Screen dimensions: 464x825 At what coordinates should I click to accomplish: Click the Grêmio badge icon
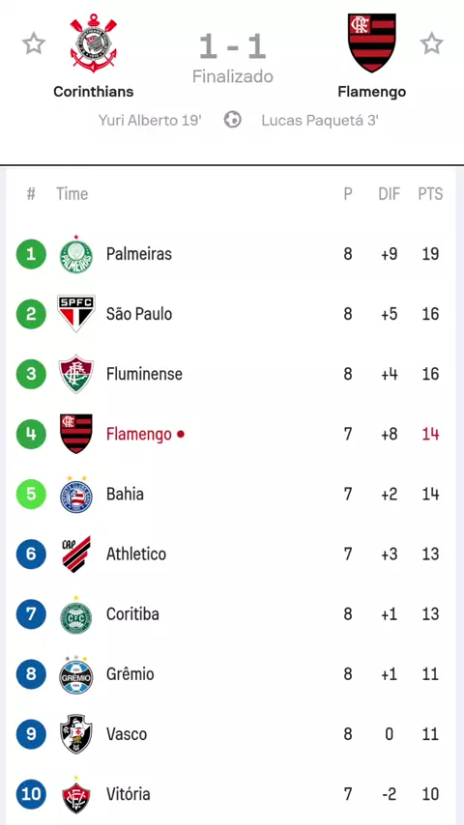tap(76, 674)
